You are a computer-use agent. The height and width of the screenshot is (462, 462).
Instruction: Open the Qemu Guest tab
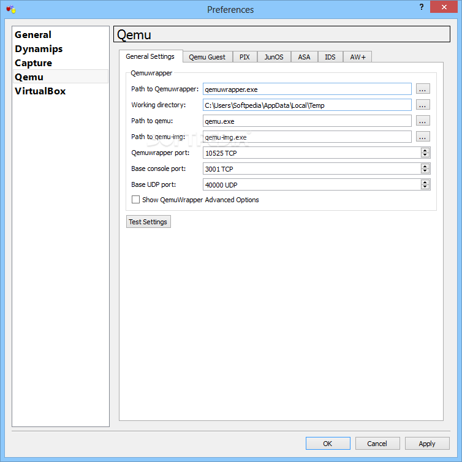tap(207, 57)
